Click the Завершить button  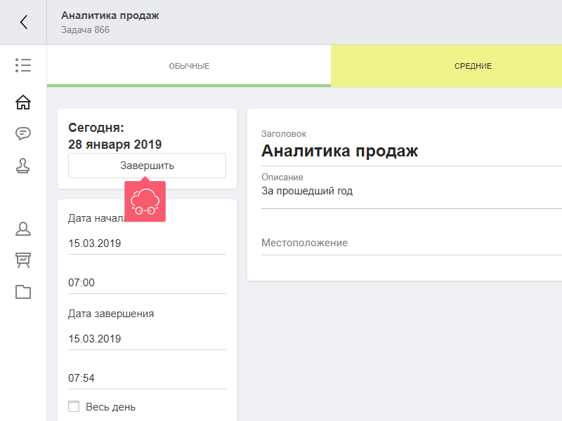click(x=147, y=166)
